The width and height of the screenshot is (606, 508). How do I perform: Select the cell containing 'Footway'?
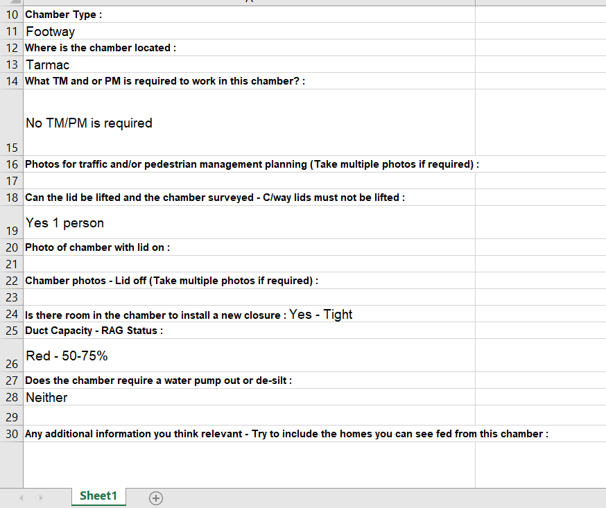click(x=250, y=31)
